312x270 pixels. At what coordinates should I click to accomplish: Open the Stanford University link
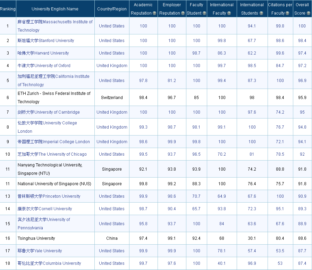(x=46, y=41)
